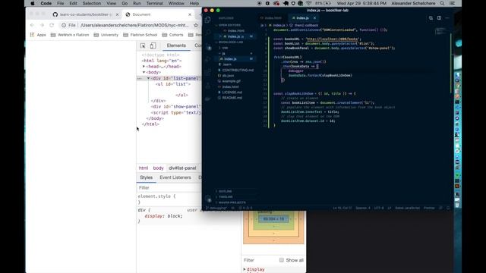Open the Flatiron School bookmark folder
This screenshot has height=273, width=486.
click(x=140, y=35)
